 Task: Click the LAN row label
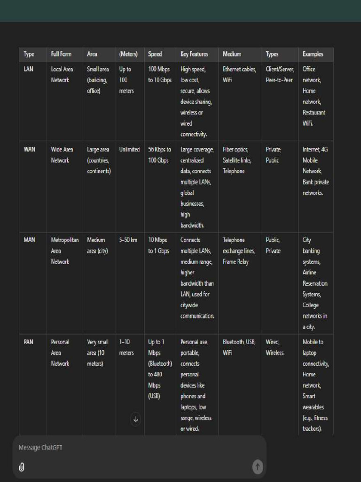click(29, 69)
